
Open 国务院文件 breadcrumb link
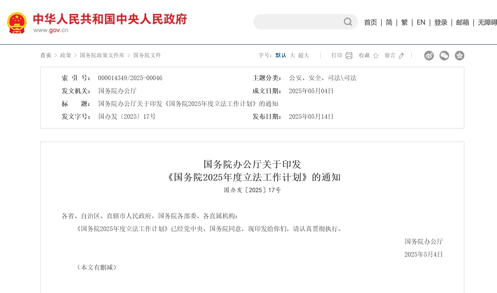click(147, 55)
